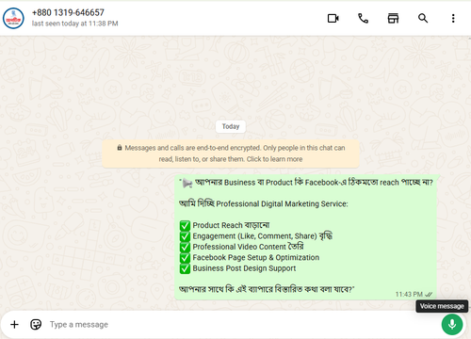This screenshot has height=339, width=471.
Task: Click the 'Engagement (Like, Comment, Share)' line
Action: (x=263, y=236)
